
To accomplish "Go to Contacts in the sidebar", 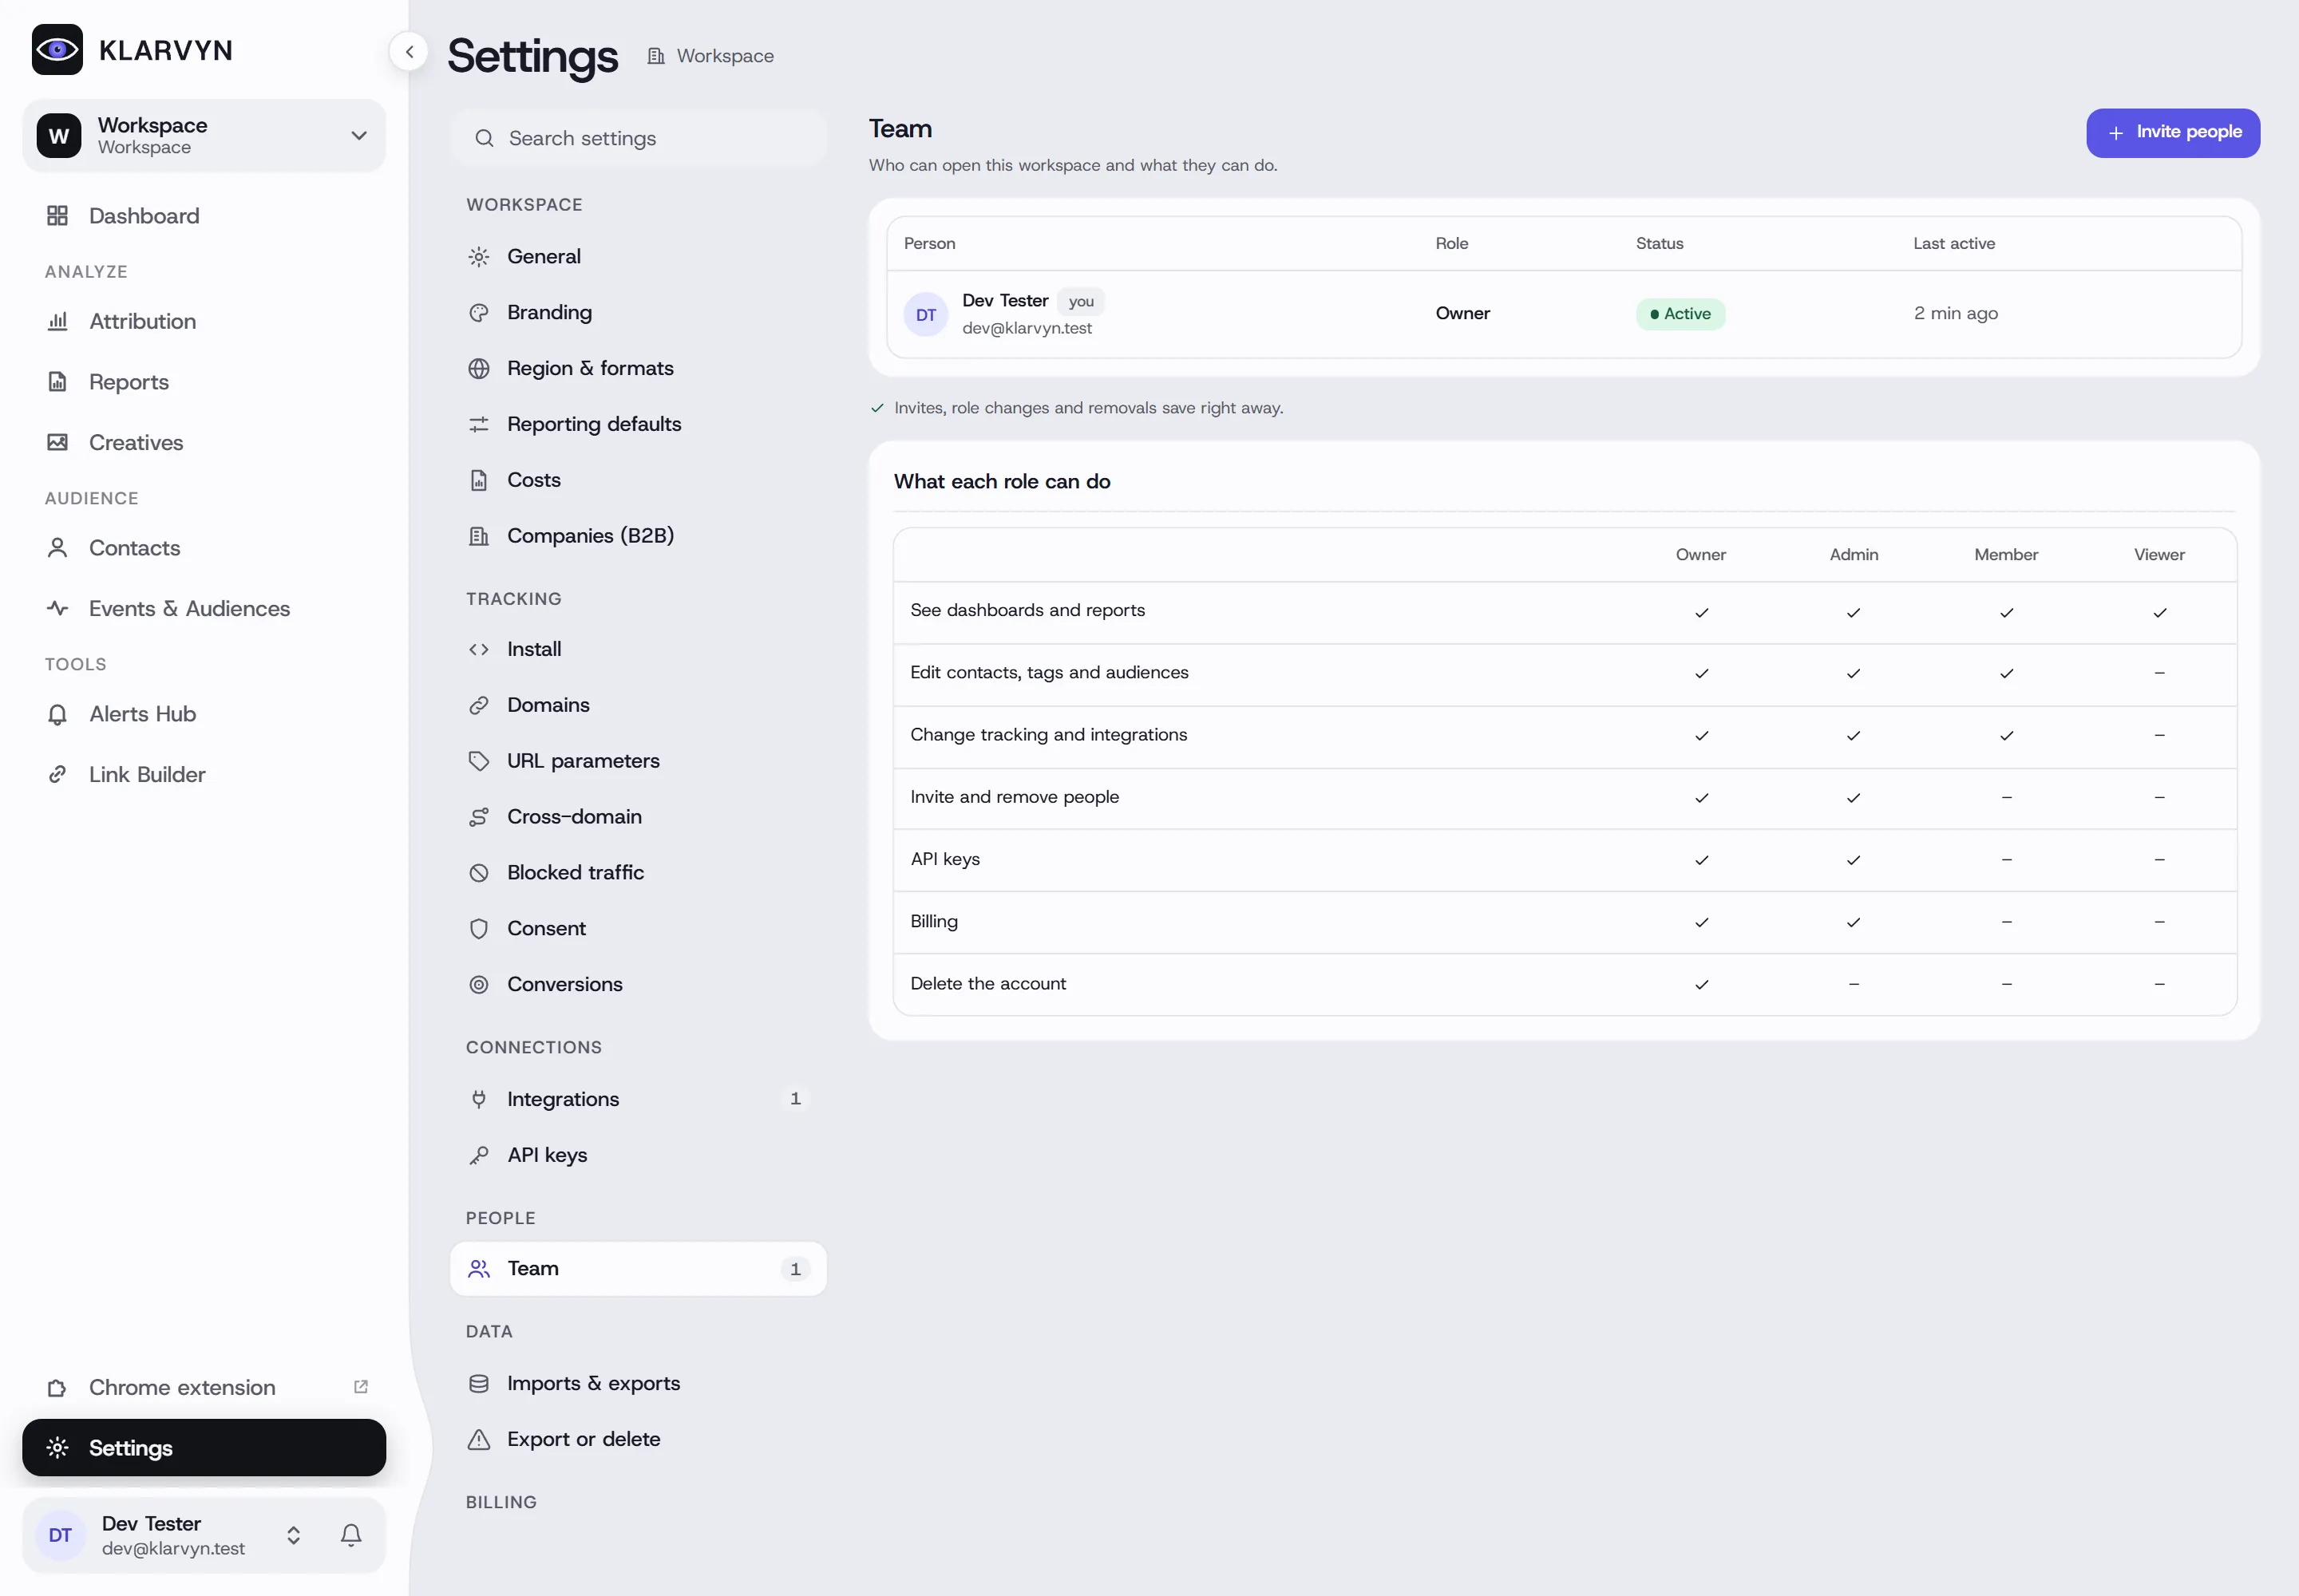I will tap(204, 548).
